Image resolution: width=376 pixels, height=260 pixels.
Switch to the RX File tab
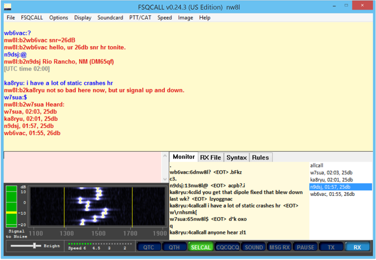(210, 158)
